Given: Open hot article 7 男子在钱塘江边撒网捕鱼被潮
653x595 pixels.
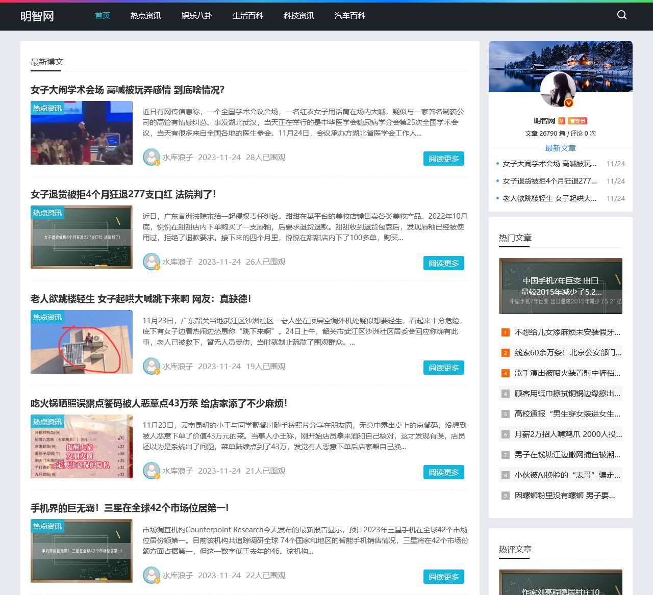Looking at the screenshot, I should tap(567, 455).
